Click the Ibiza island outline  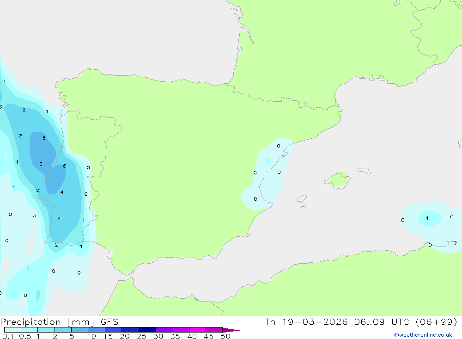coord(302,199)
